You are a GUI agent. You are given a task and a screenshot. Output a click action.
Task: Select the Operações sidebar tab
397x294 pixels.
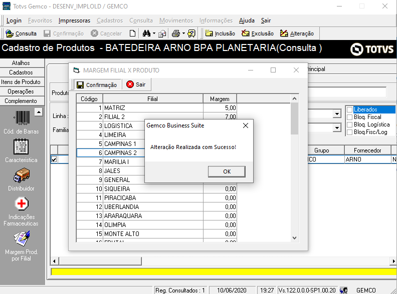(21, 91)
